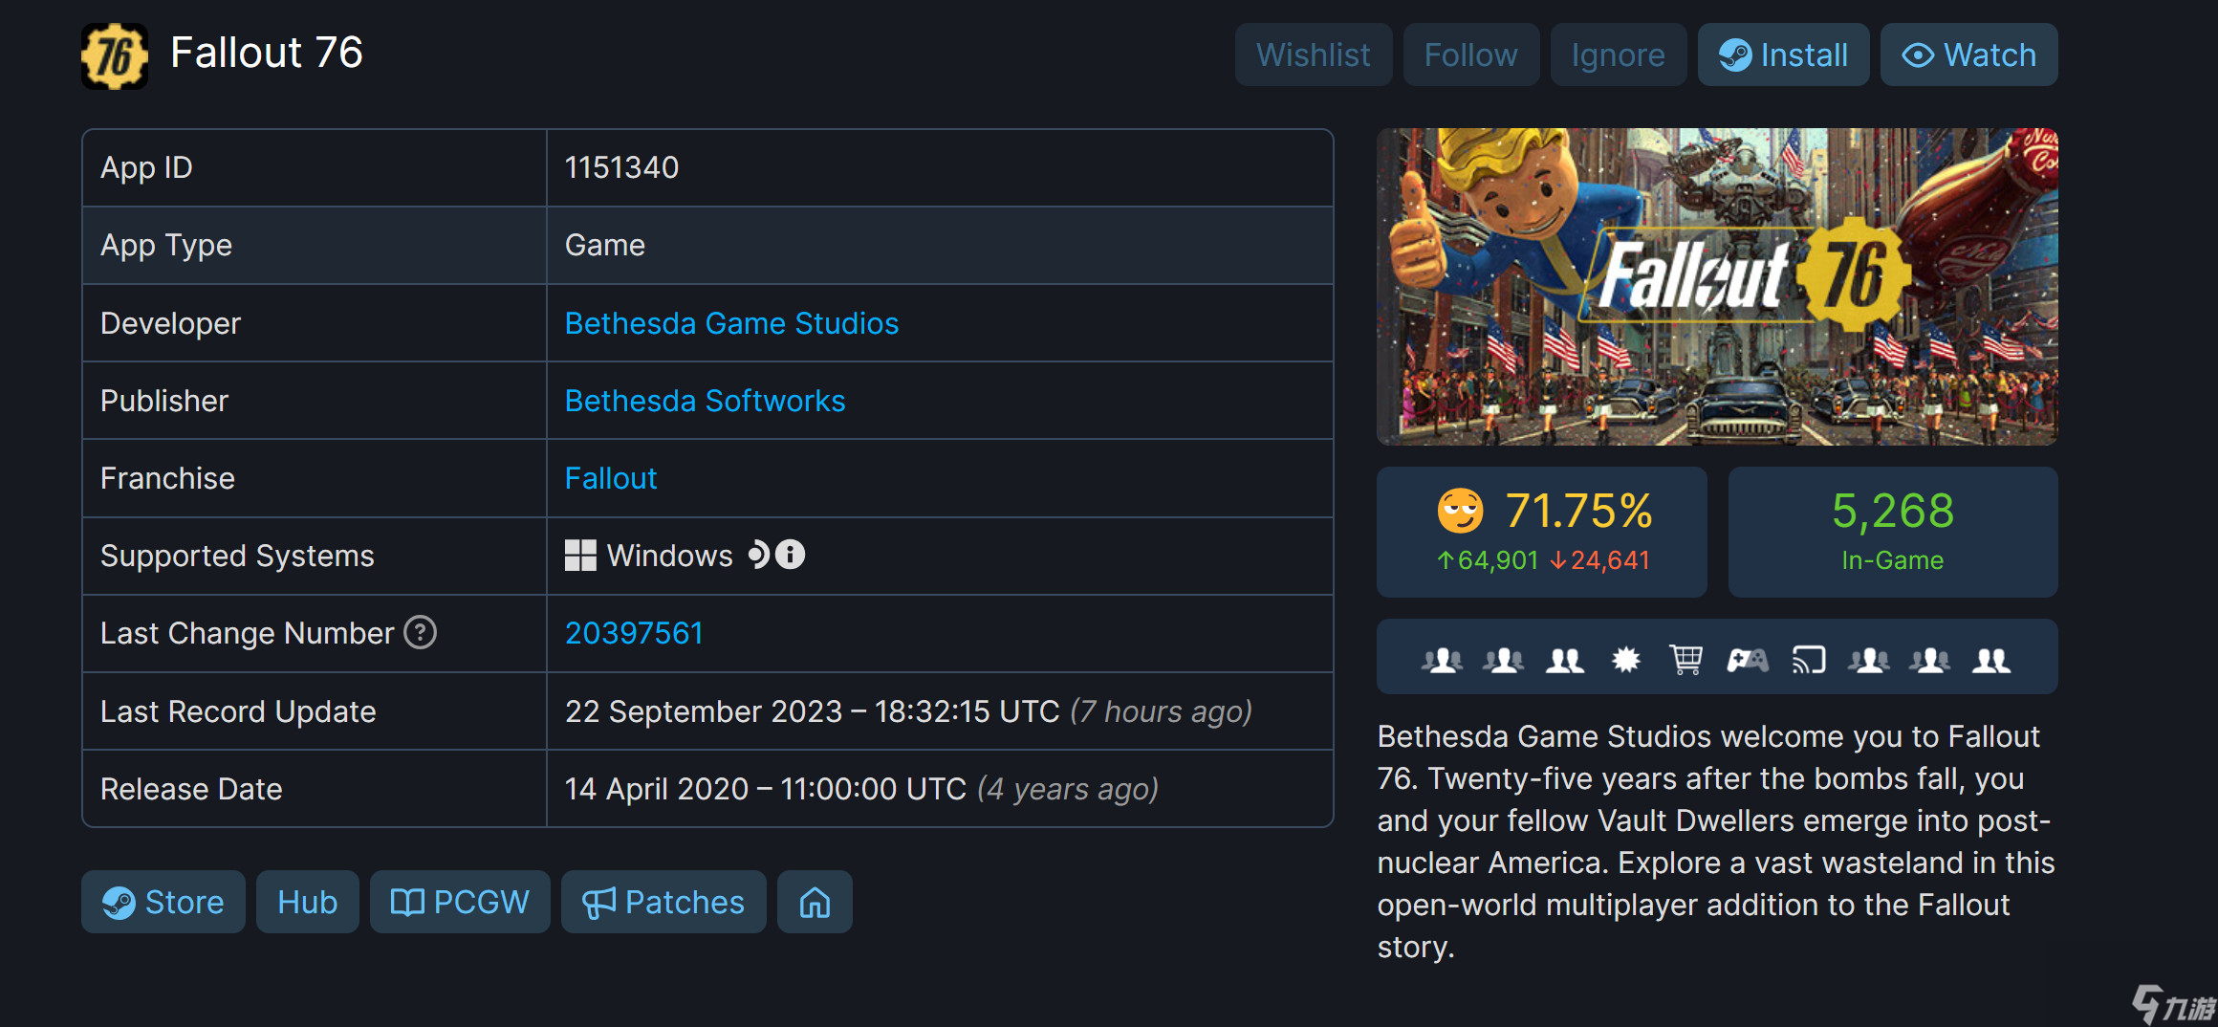Click the shopping cart in-app purchases icon
Viewport: 2218px width, 1027px height.
(1685, 660)
